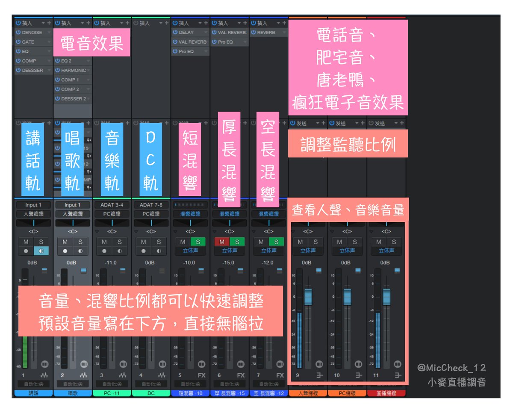This screenshot has height=413, width=513.
Task: Toggle sends power icon on channel 10
Action: click(x=332, y=123)
